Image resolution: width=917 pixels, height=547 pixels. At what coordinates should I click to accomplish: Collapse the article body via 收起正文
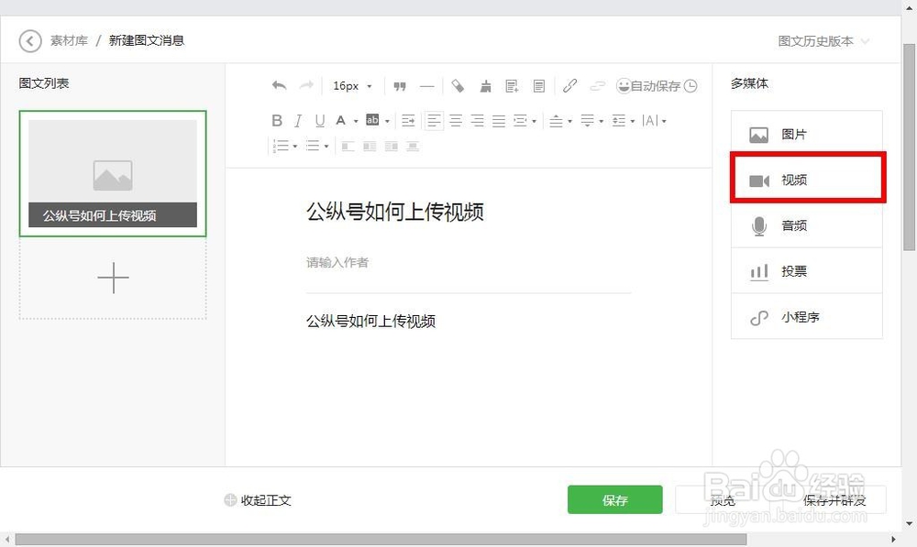[260, 500]
